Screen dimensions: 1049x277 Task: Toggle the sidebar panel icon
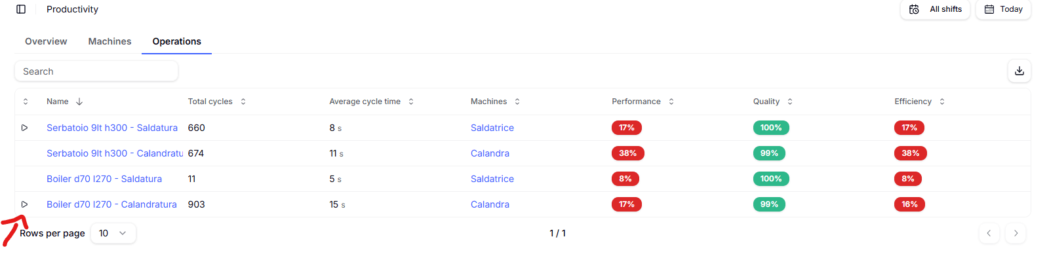(21, 9)
